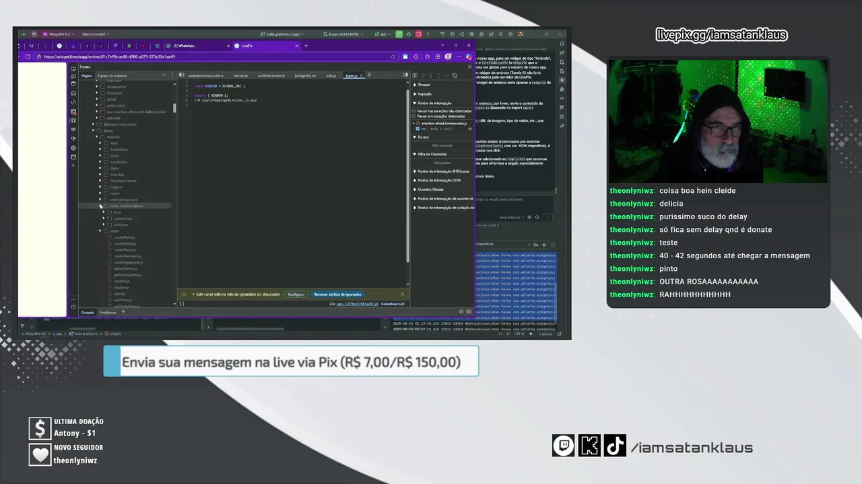The image size is (862, 484).
Task: Open the Performance gauge icon in DevTools
Action: 73,138
